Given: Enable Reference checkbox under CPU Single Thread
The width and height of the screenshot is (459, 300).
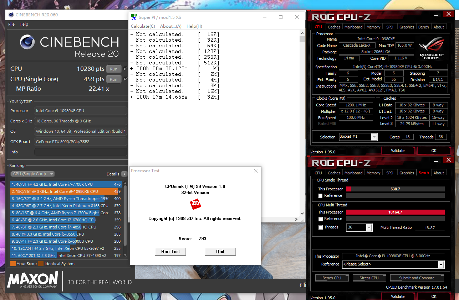Looking at the screenshot, I should 320,196.
